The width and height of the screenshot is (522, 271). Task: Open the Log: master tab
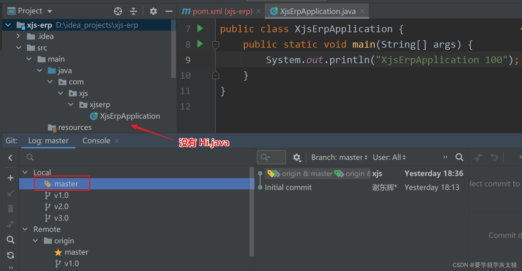pyautogui.click(x=49, y=141)
